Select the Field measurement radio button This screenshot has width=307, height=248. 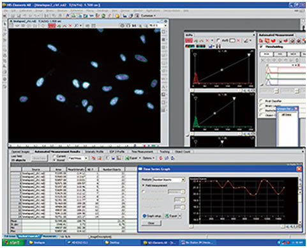tap(144, 185)
